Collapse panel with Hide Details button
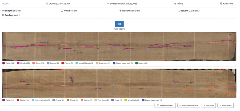 [226, 105]
